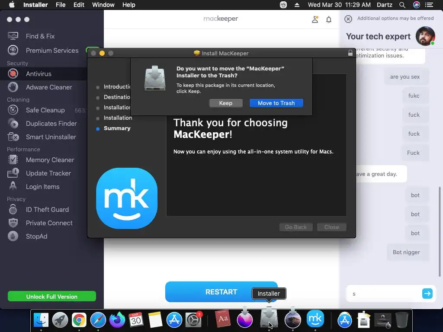Open the MacKeeper account profile icon
This screenshot has width=443, height=332.
pos(315,19)
